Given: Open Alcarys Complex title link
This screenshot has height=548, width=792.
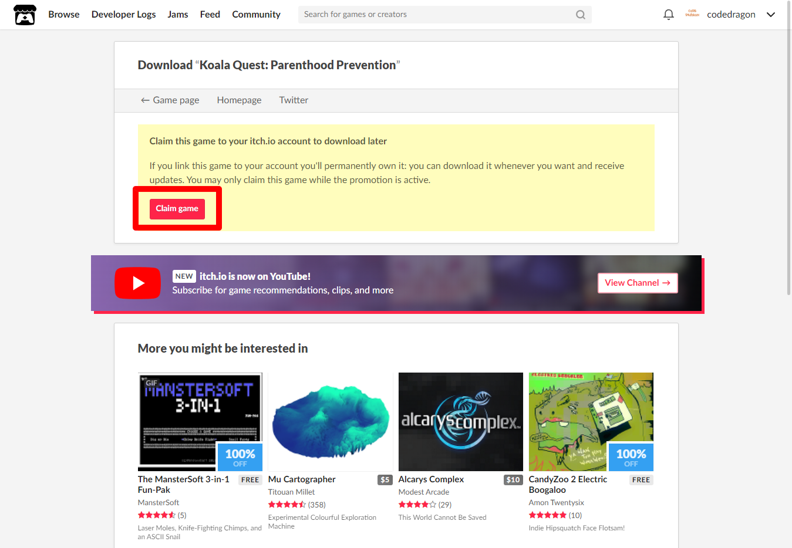Looking at the screenshot, I should point(431,479).
